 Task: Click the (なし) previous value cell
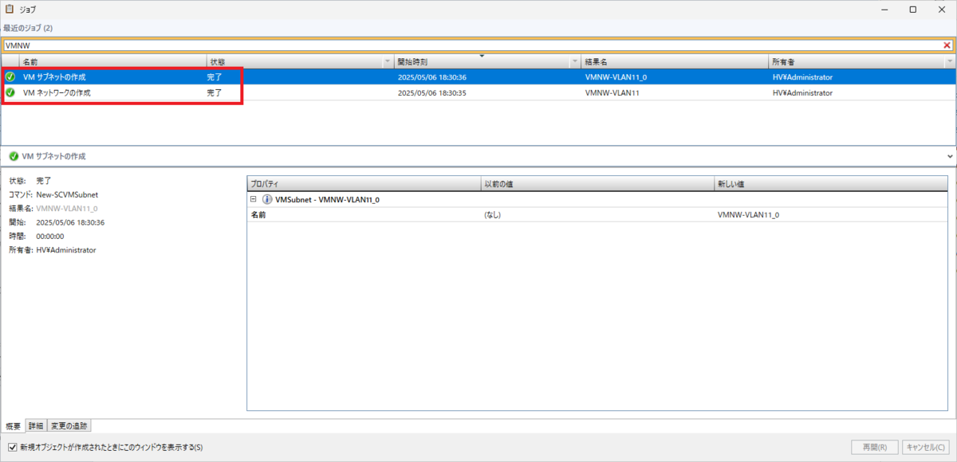[492, 215]
